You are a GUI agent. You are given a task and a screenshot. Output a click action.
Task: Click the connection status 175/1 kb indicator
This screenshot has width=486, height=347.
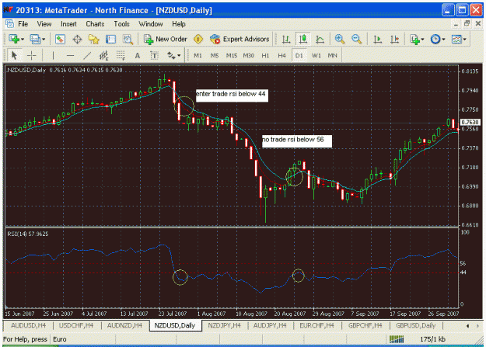click(432, 339)
